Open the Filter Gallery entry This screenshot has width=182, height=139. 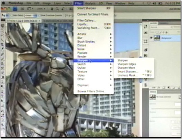coord(86,20)
